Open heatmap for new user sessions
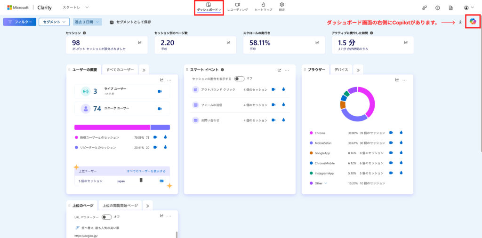Viewport: 482px width, 238px height. (165, 137)
